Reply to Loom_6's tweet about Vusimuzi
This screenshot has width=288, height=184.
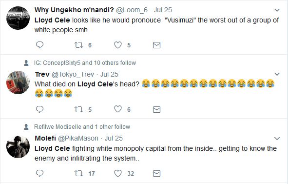click(x=39, y=45)
